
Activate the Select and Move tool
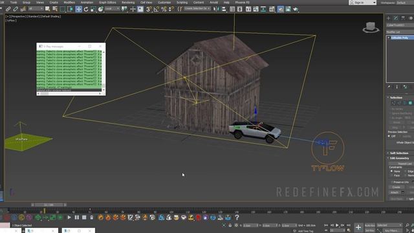point(78,9)
